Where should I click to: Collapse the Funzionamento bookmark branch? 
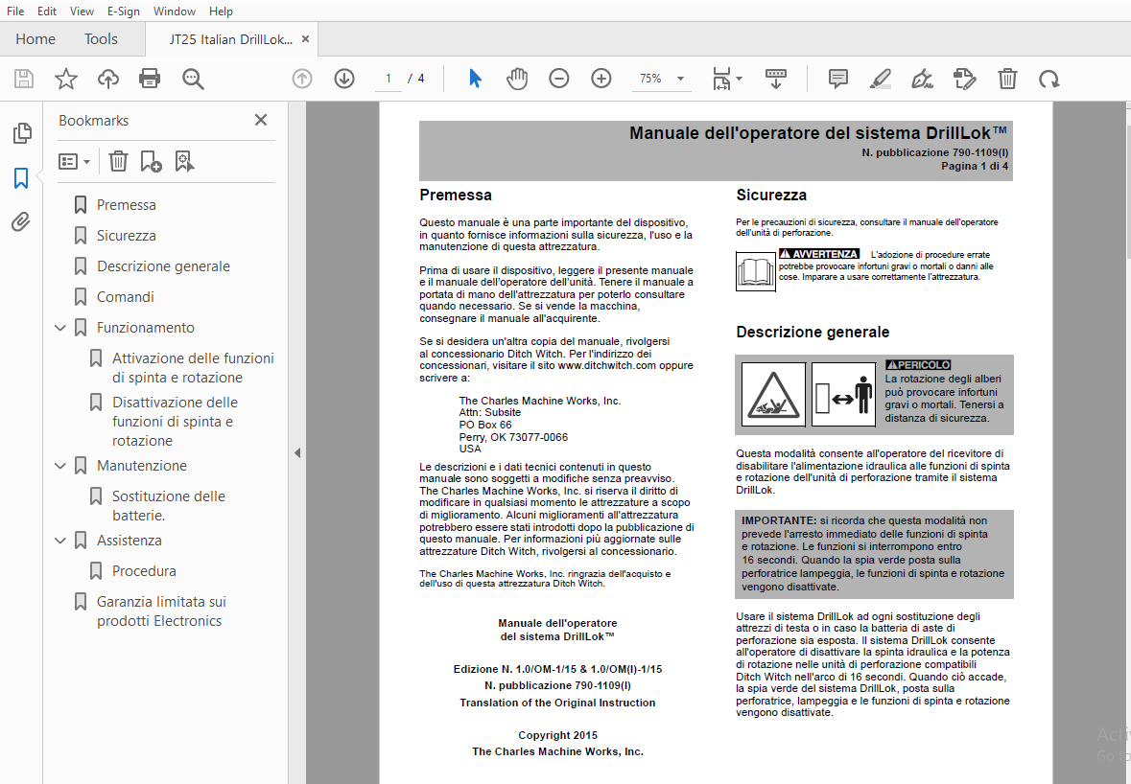click(60, 328)
